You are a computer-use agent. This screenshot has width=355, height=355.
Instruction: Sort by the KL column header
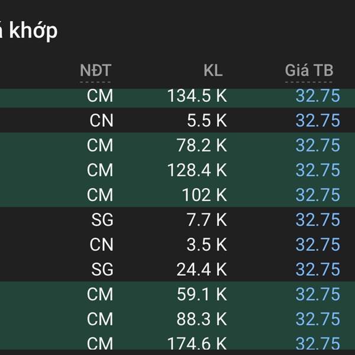coord(213,71)
